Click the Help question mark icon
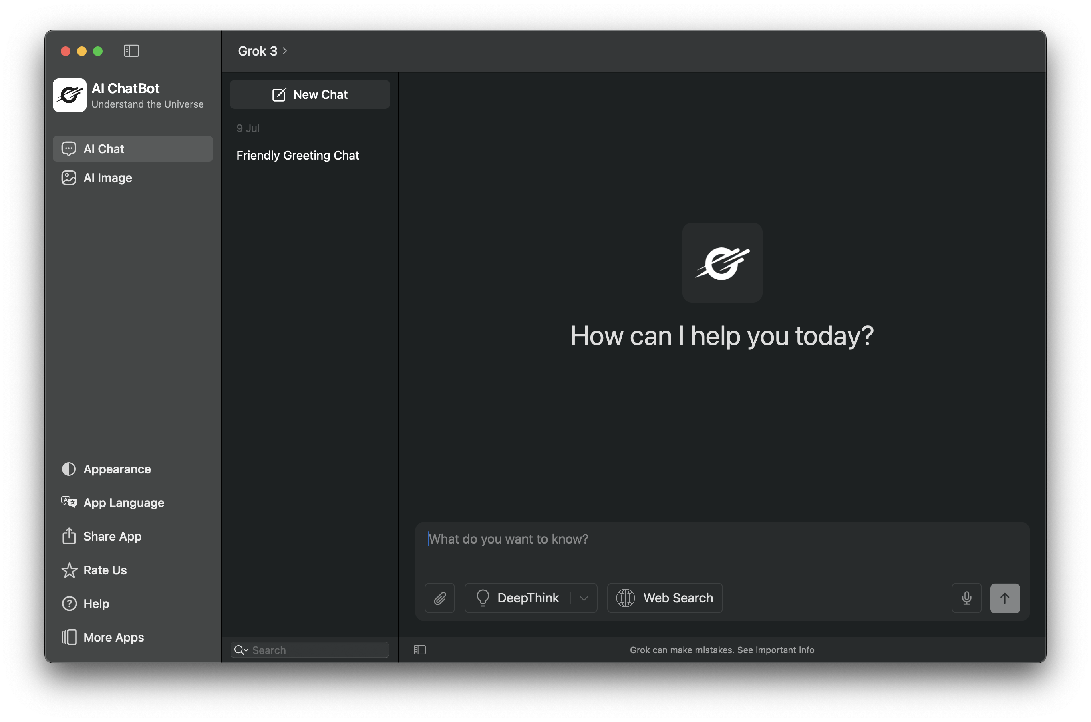This screenshot has width=1091, height=722. point(69,604)
